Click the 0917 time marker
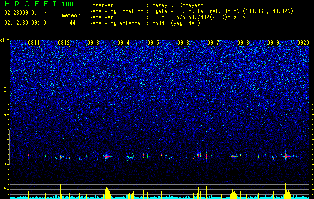This screenshot has height=199, width=314. (x=213, y=43)
